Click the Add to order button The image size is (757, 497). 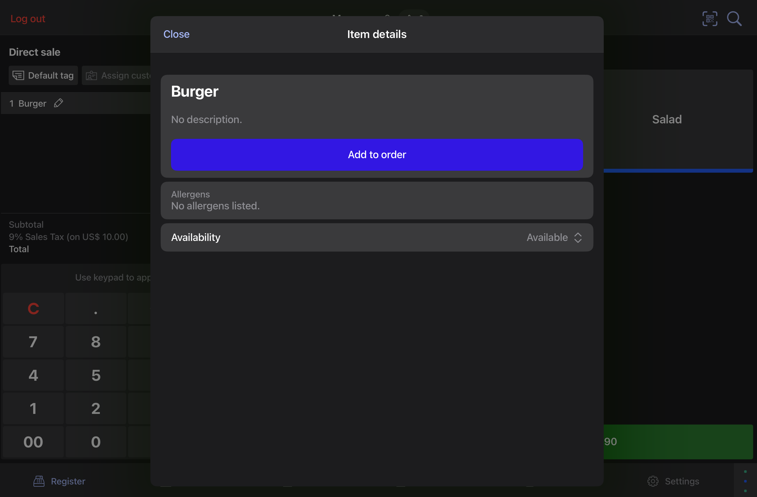click(x=377, y=155)
